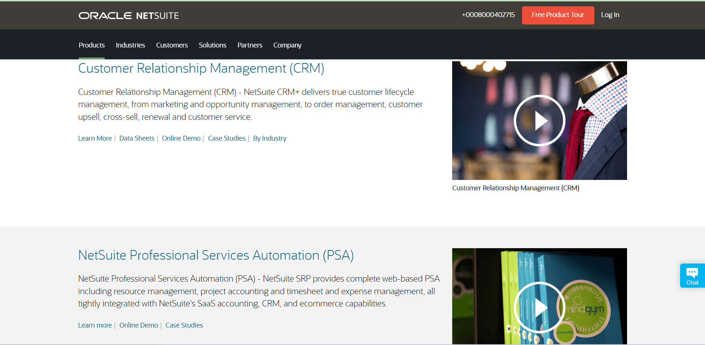Open the Partners menu

click(249, 45)
